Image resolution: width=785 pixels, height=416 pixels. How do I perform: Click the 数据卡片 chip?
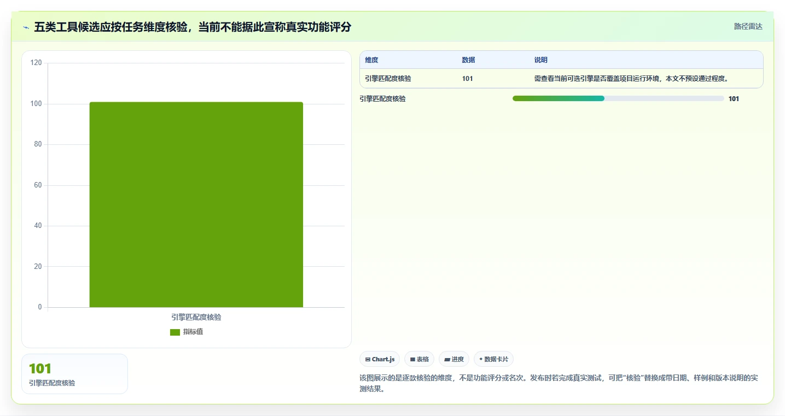click(493, 359)
